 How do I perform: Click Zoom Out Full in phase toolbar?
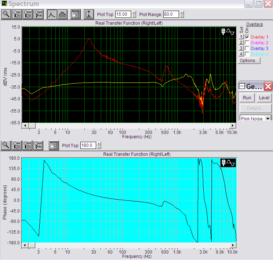(x=38, y=145)
